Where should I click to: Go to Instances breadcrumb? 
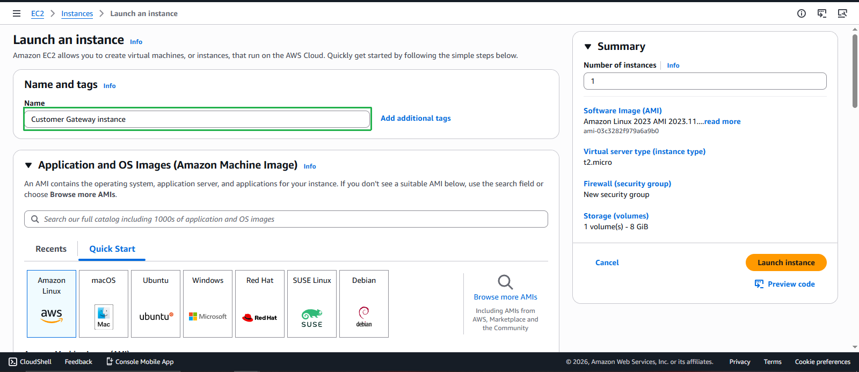tap(77, 13)
